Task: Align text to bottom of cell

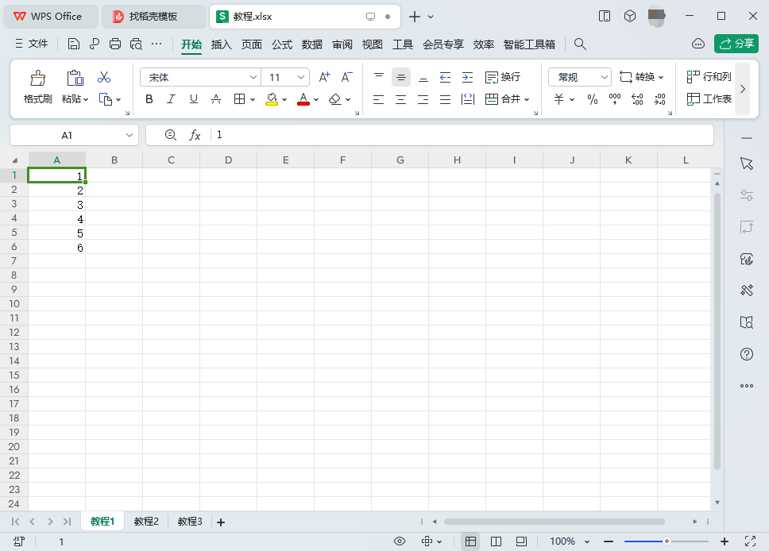Action: 423,77
